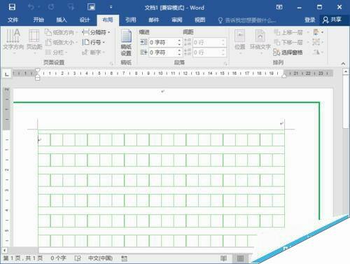Open the 环绕文字 wrap text menu
350x264 pixels.
click(260, 41)
